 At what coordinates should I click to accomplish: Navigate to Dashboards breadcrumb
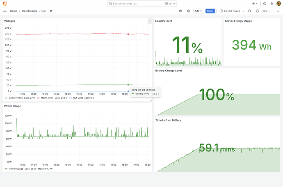coord(29,11)
